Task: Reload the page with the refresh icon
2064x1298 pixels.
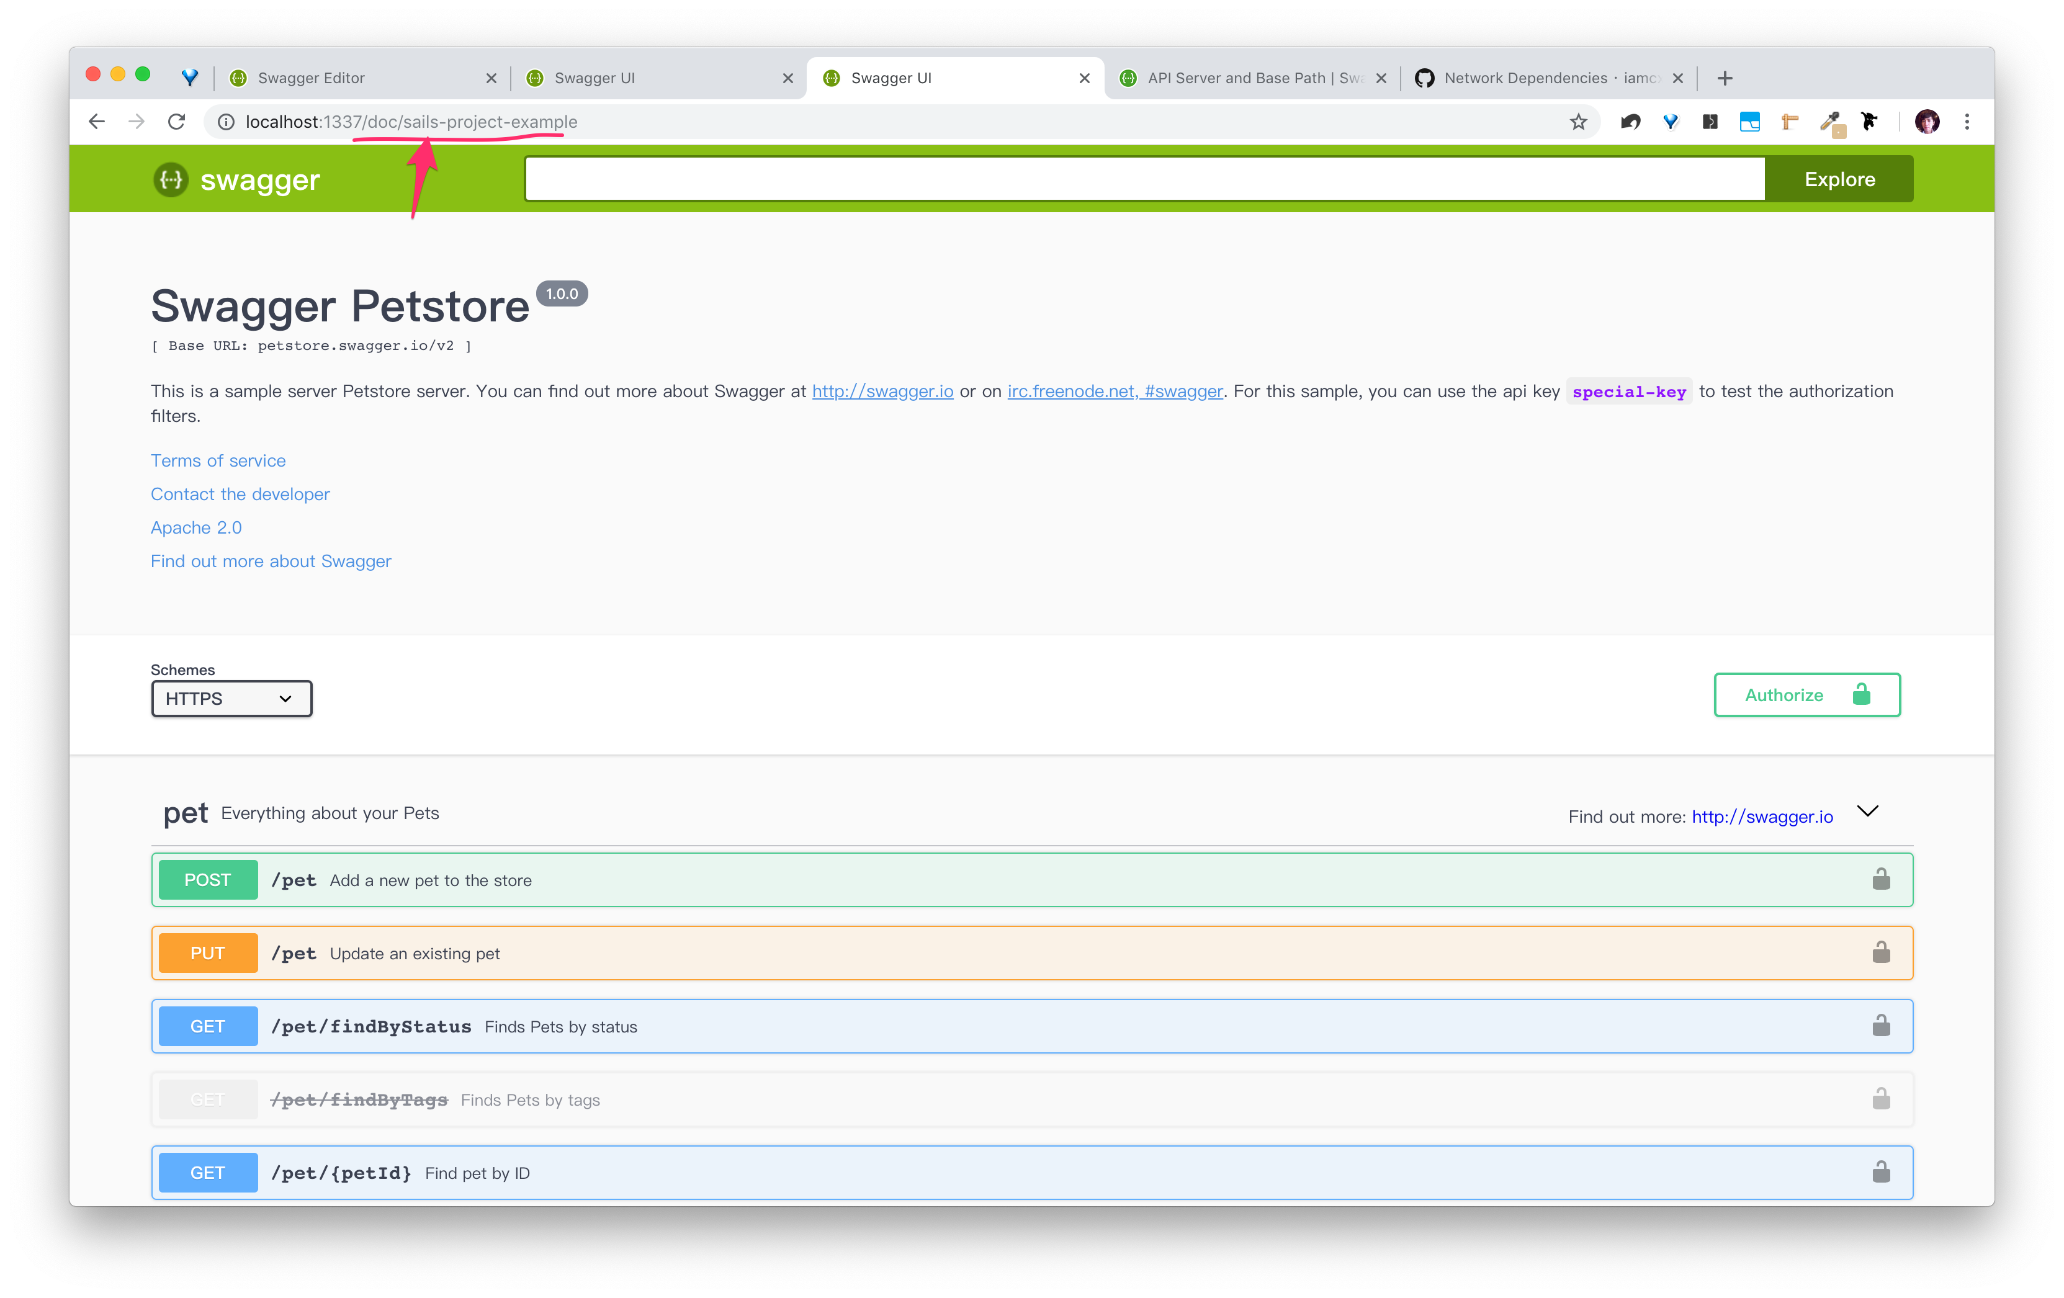Action: click(x=177, y=122)
